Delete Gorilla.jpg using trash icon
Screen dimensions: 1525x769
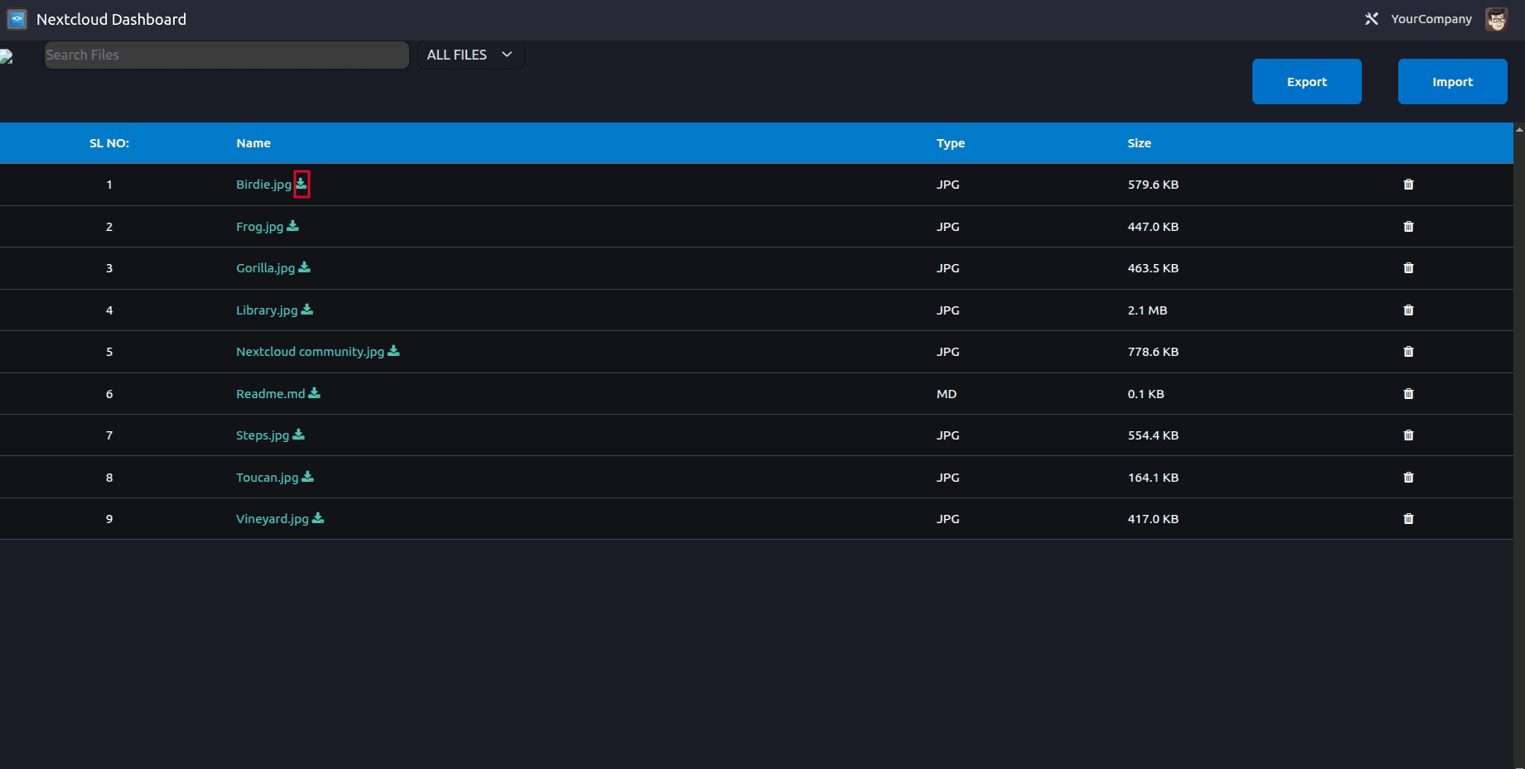pos(1408,268)
